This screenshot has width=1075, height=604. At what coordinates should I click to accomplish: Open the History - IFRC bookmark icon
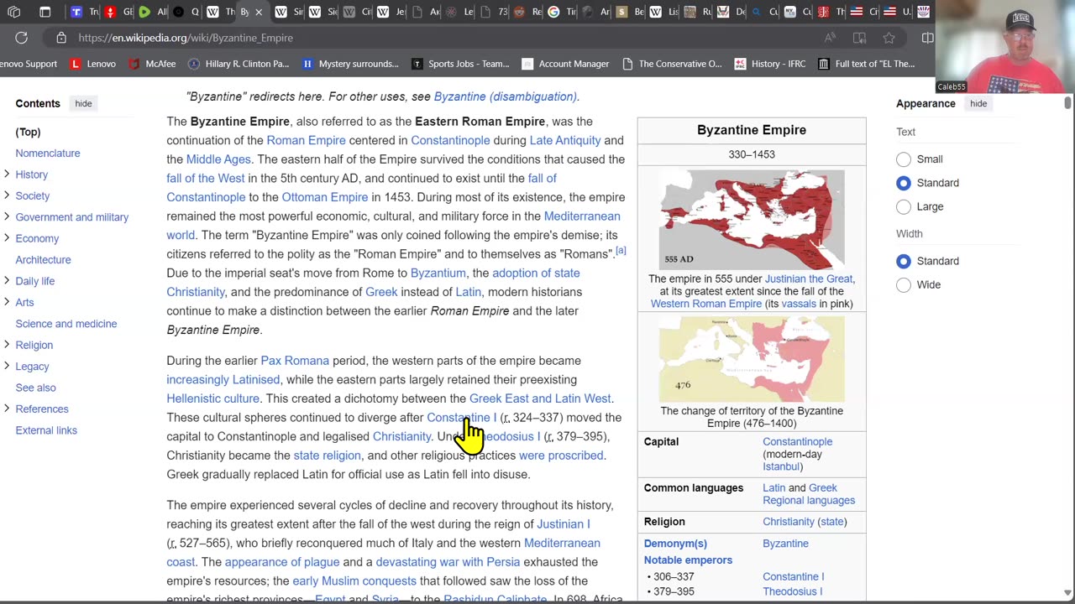pos(740,64)
